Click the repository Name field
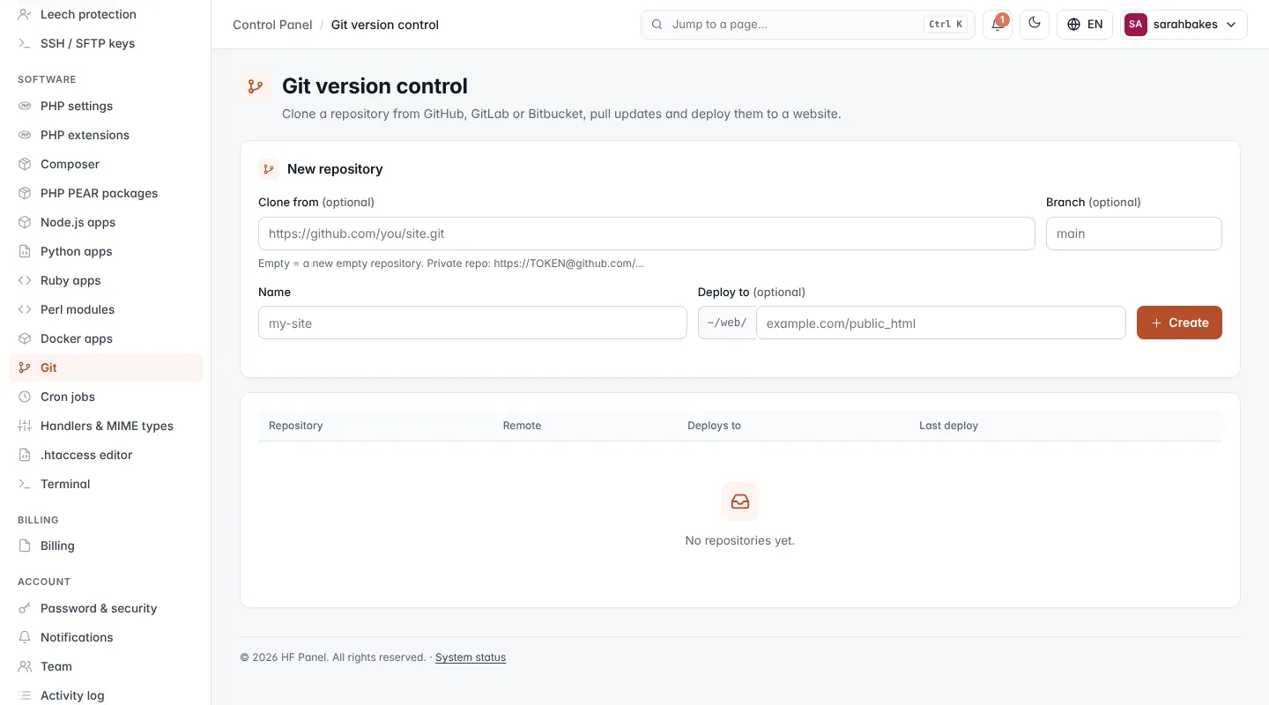 (472, 323)
